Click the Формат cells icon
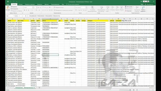 pyautogui.click(x=122, y=8)
